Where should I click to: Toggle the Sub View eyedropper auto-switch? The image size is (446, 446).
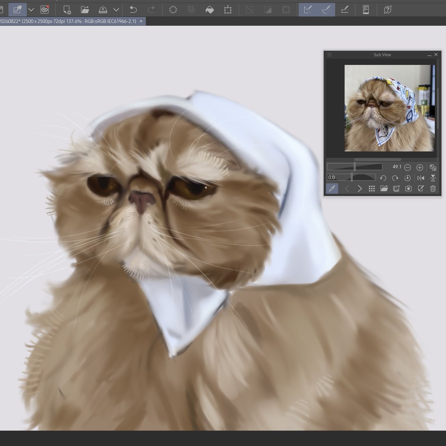click(x=332, y=188)
